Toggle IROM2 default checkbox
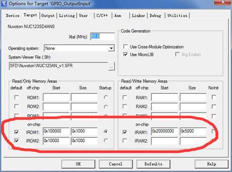The width and height of the screenshot is (232, 172). [x=16, y=141]
